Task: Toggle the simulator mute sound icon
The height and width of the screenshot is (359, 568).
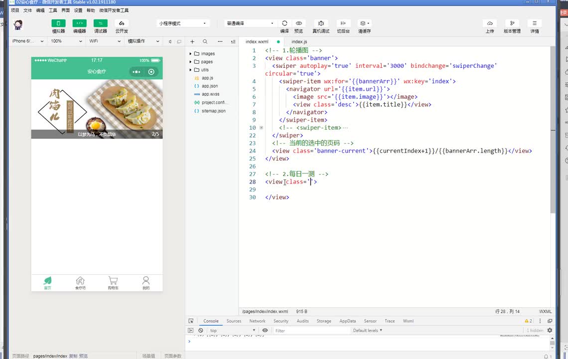Action: click(170, 42)
